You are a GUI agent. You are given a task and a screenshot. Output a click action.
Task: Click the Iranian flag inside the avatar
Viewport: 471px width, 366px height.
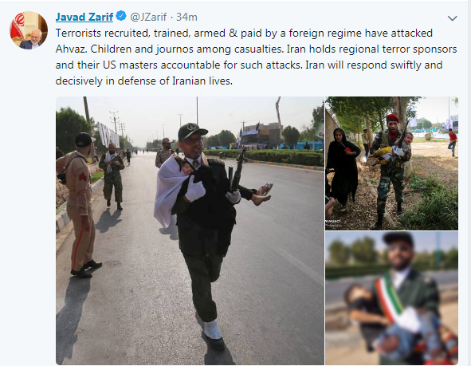click(18, 27)
